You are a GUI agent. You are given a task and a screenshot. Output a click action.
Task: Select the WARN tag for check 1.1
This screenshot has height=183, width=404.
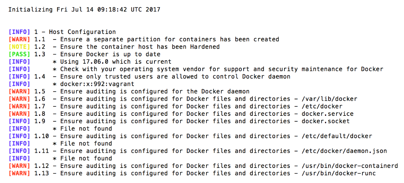19,40
